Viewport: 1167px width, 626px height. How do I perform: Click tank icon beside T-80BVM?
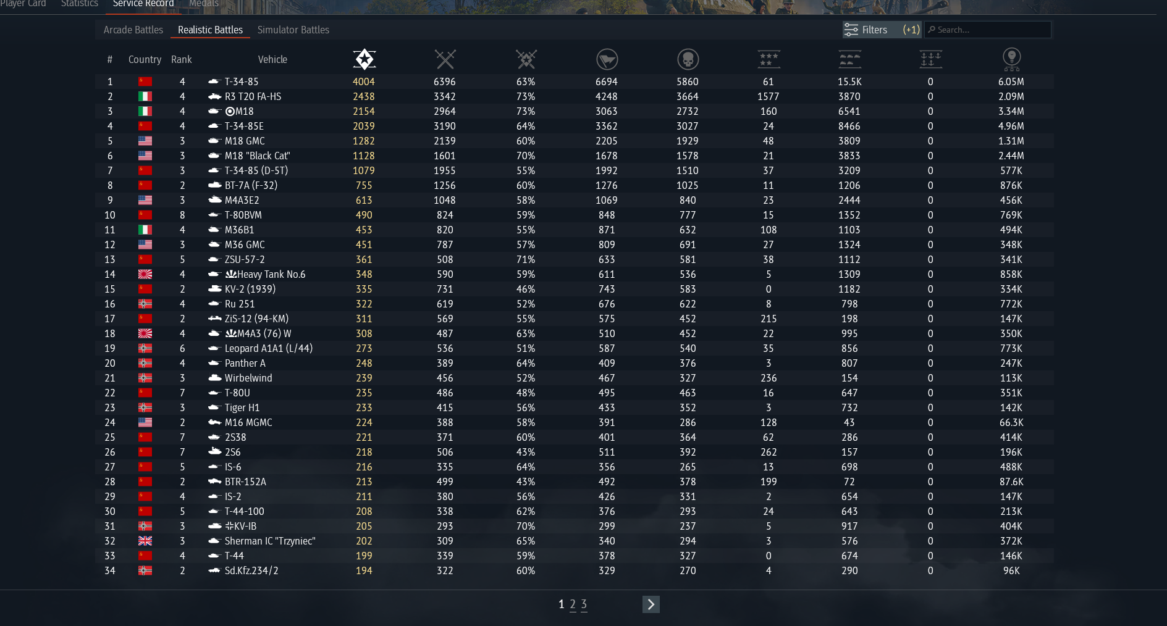tap(214, 215)
